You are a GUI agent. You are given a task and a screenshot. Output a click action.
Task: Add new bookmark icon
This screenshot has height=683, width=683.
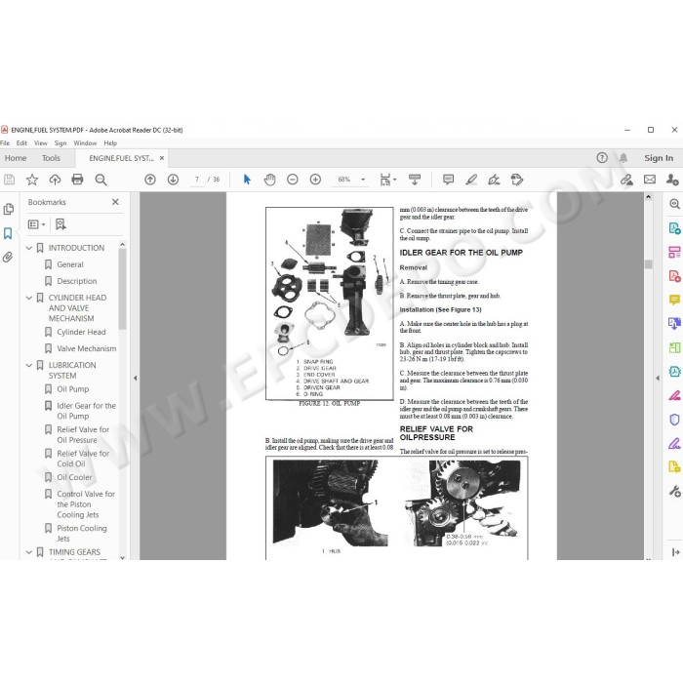(60, 224)
